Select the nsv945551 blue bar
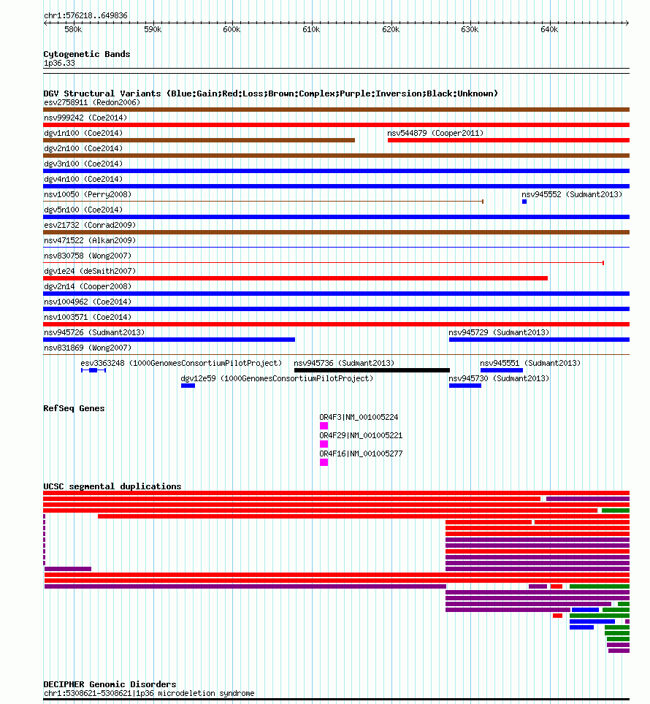 click(502, 370)
